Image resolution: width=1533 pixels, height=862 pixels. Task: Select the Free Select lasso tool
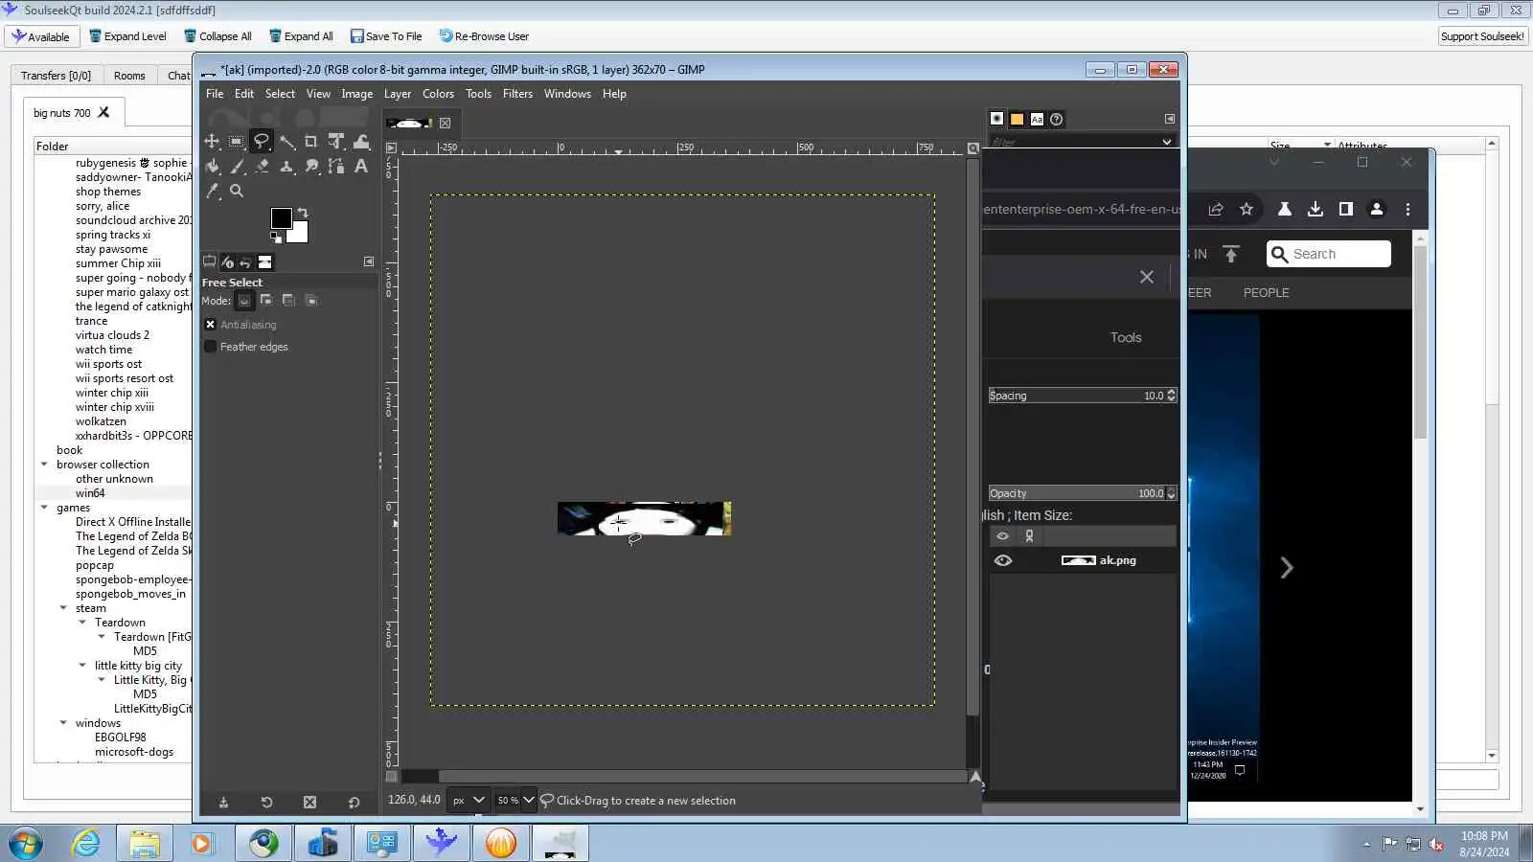pyautogui.click(x=261, y=142)
